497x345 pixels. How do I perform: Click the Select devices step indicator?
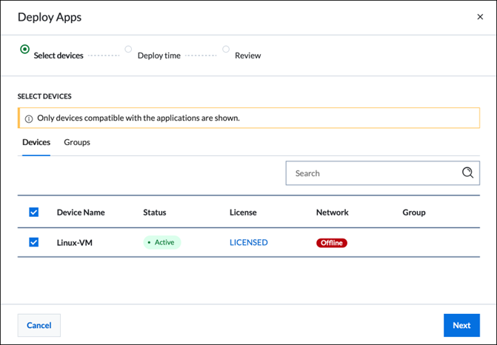25,50
